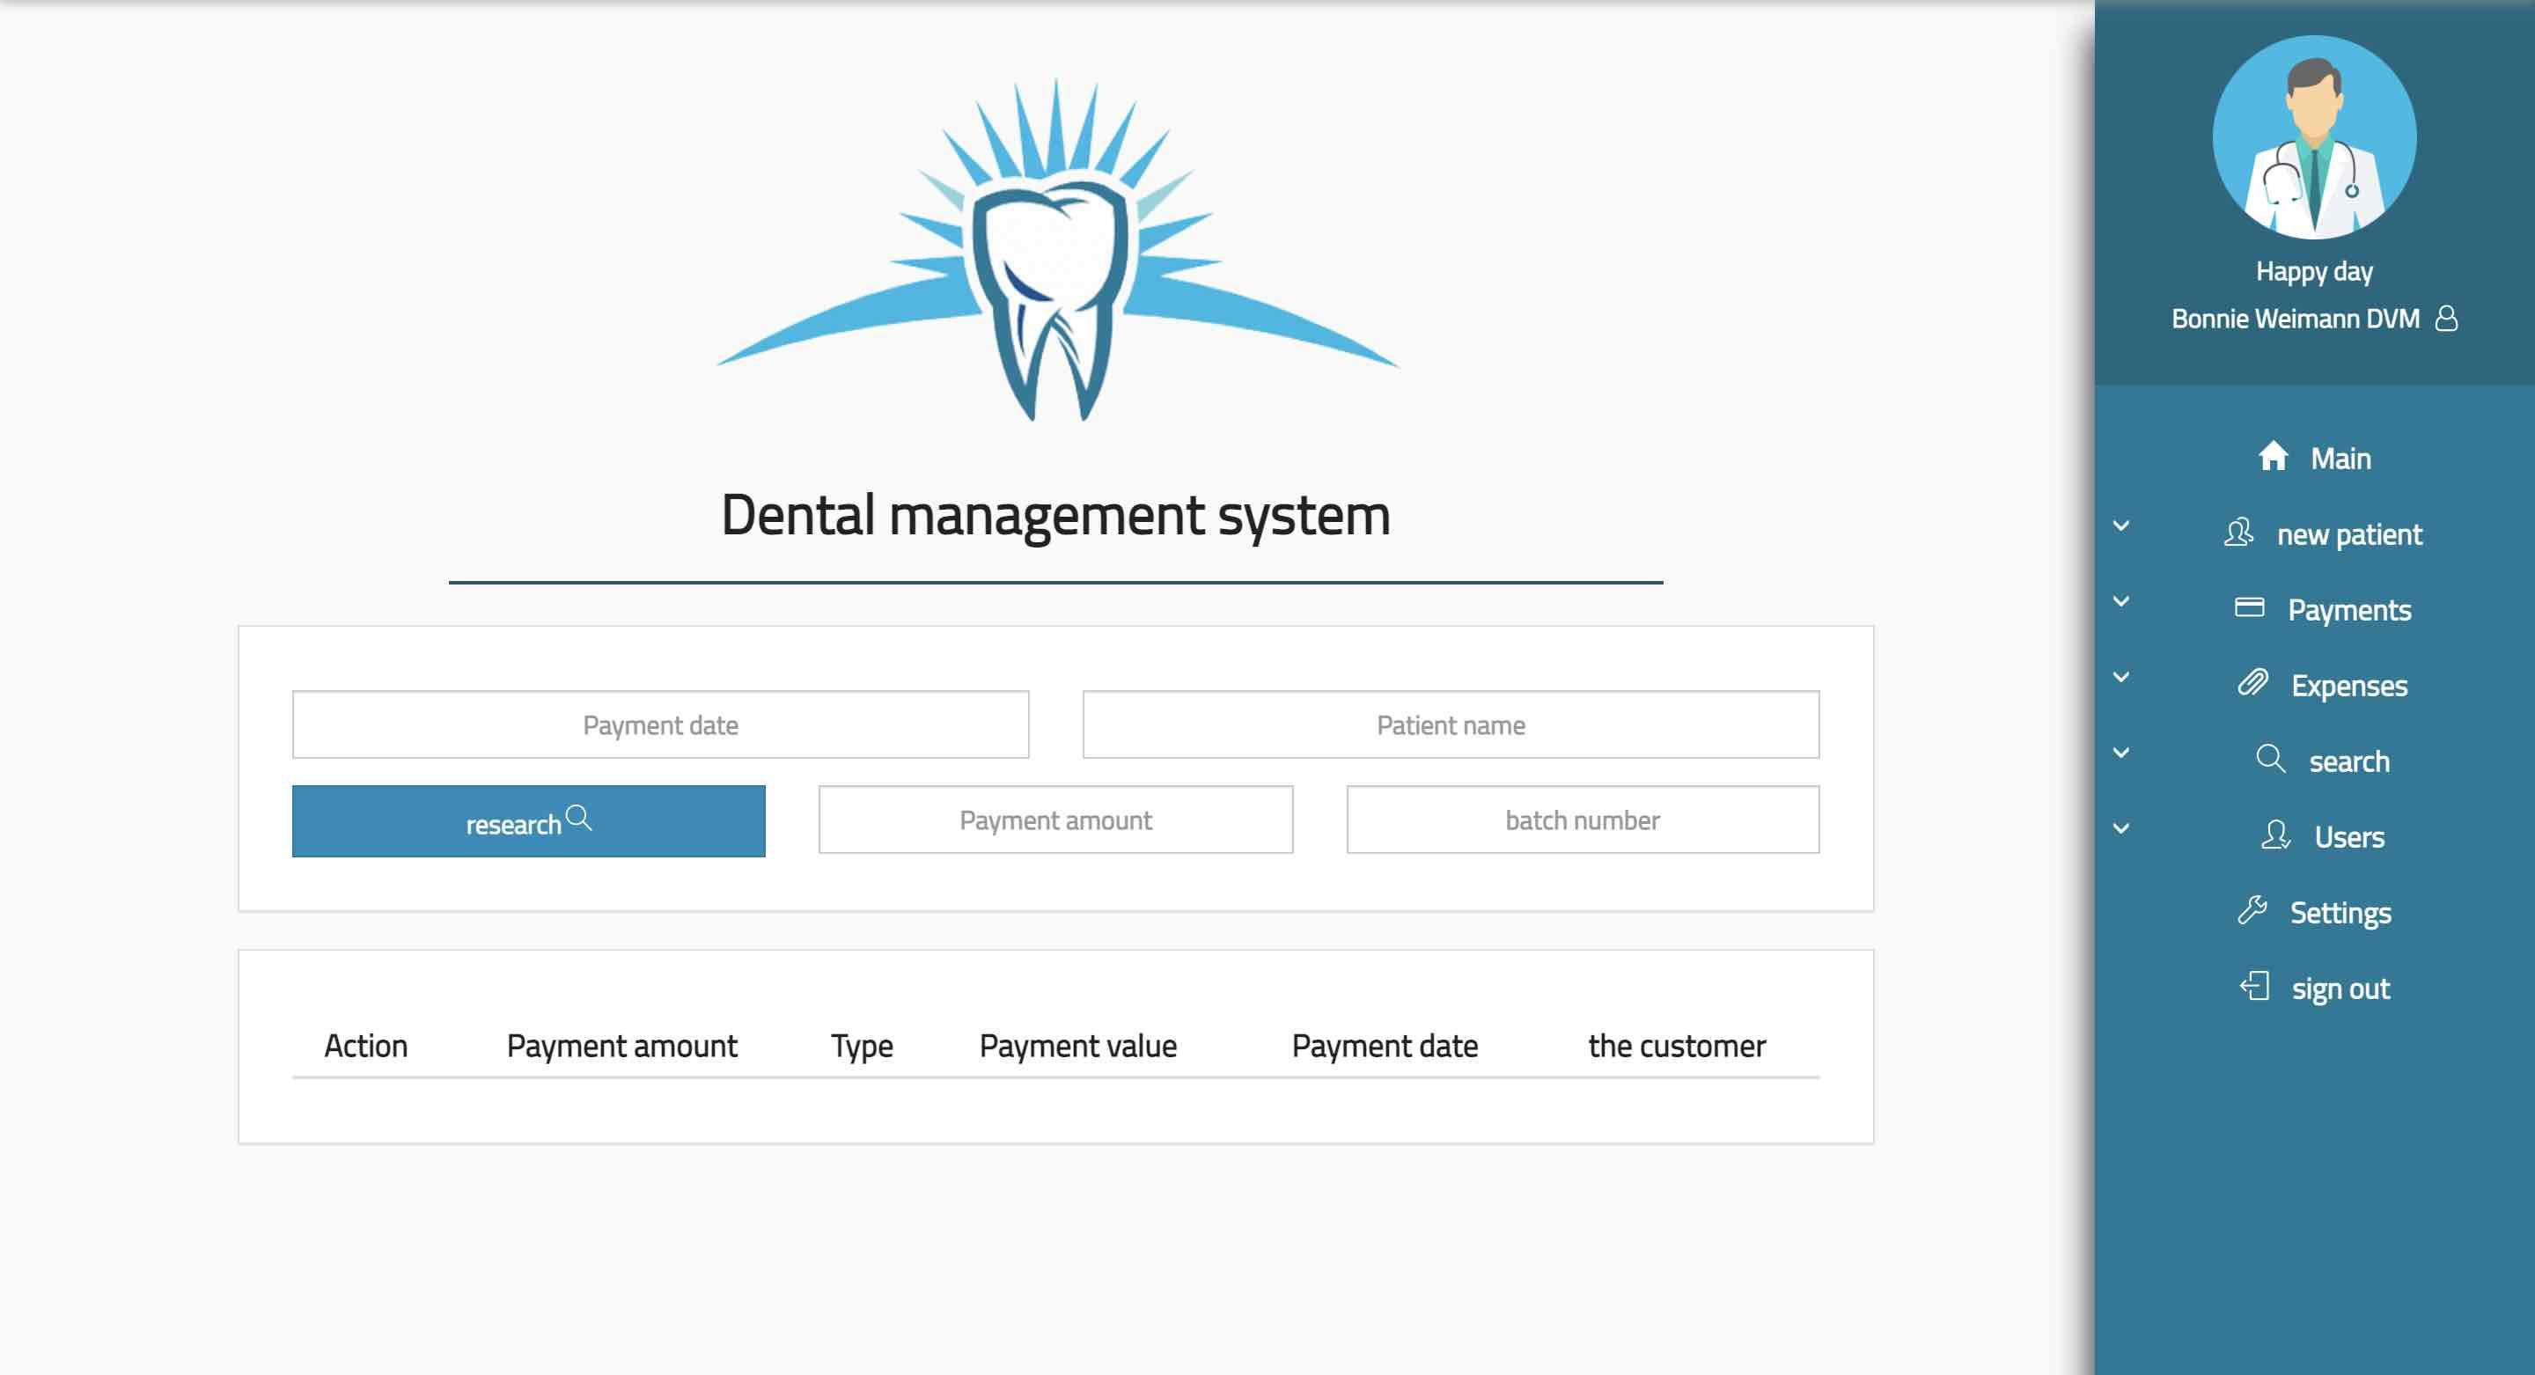Click the exit icon beside sign out

[x=2254, y=986]
